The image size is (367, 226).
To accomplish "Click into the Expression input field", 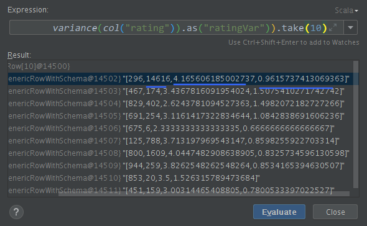I will (x=176, y=27).
